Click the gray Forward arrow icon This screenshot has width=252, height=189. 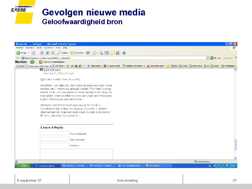(x=33, y=53)
